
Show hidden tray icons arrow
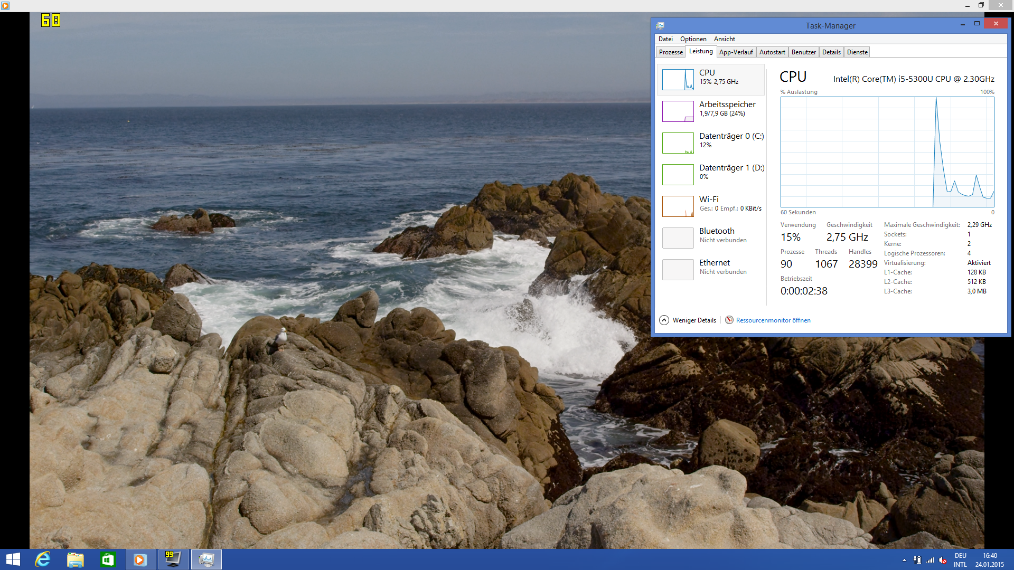tap(904, 560)
